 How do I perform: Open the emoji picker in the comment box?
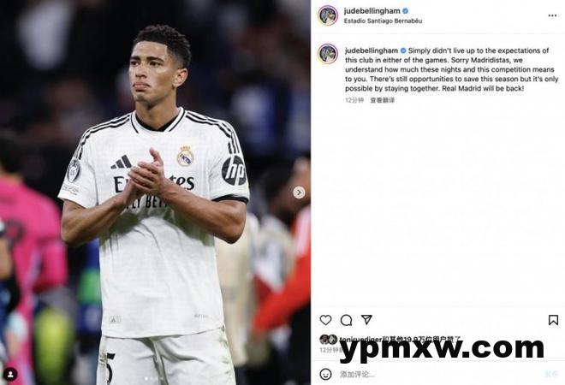point(326,374)
